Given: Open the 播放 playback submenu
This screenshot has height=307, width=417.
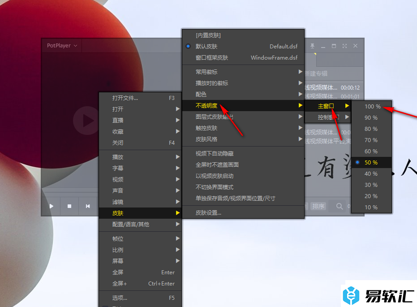Looking at the screenshot, I should [140, 157].
